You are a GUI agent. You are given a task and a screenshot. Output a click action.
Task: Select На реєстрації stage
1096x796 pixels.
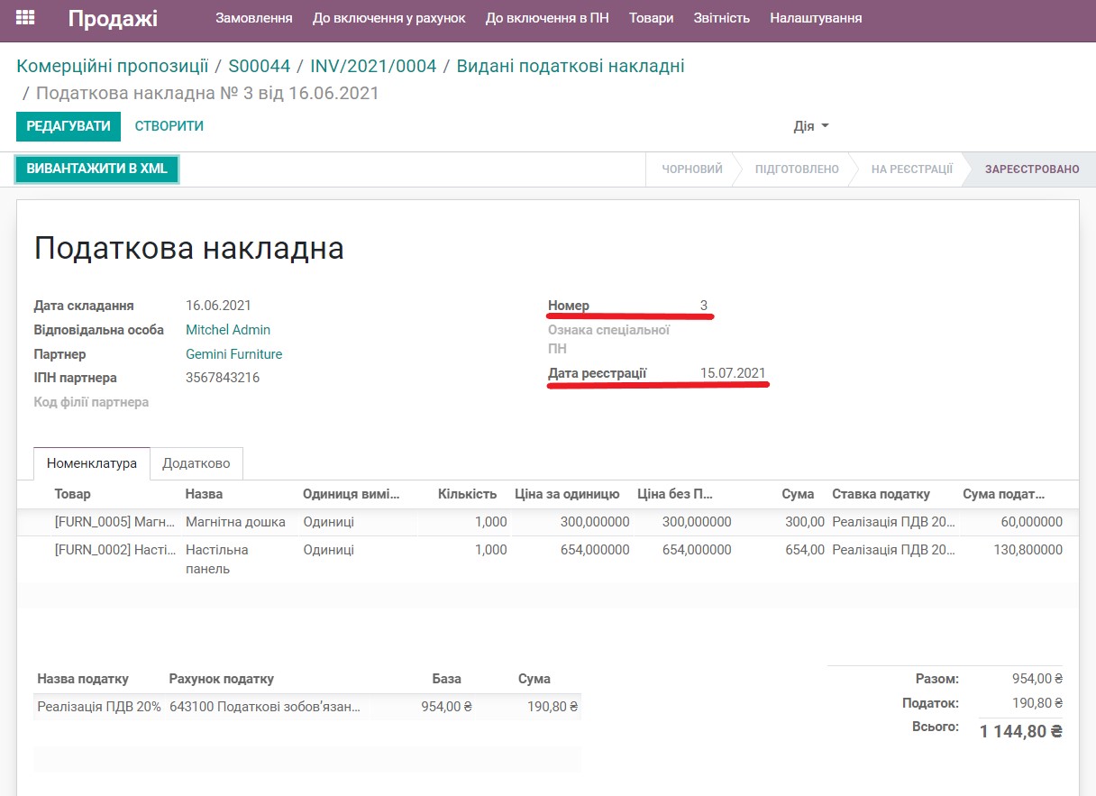pyautogui.click(x=909, y=169)
